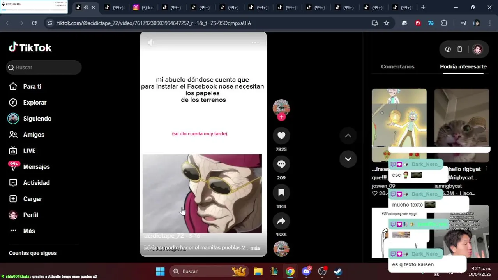Open the Windows Start menu
The width and height of the screenshot is (498, 280).
(x=160, y=271)
